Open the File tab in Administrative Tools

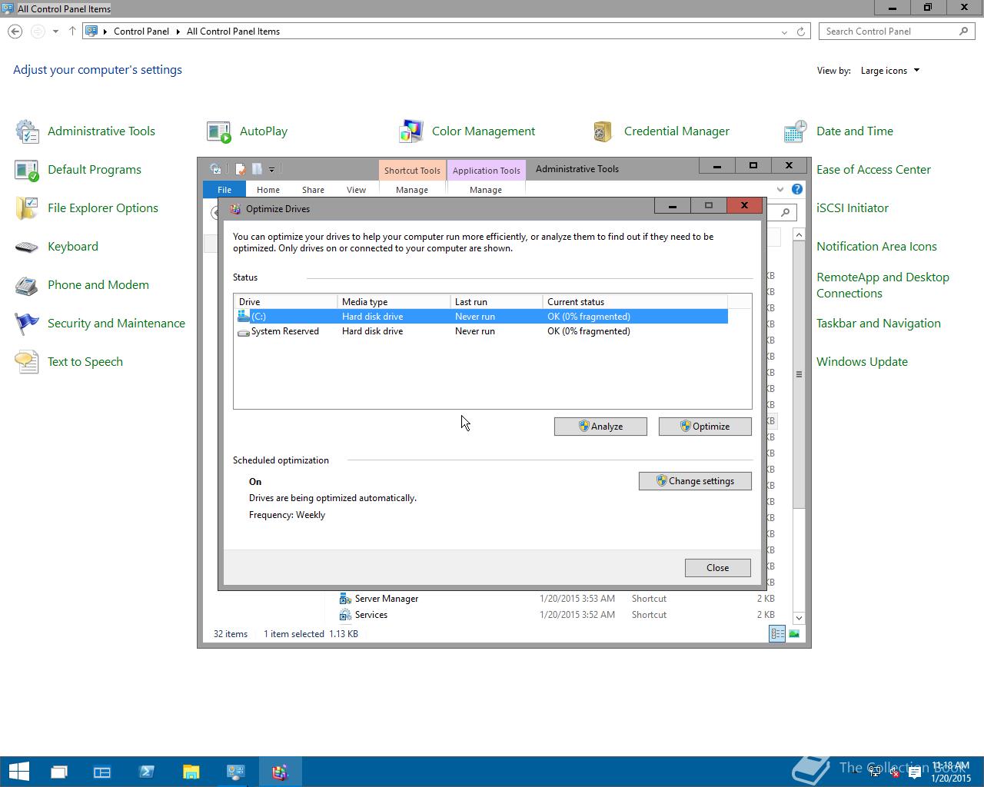coord(224,190)
